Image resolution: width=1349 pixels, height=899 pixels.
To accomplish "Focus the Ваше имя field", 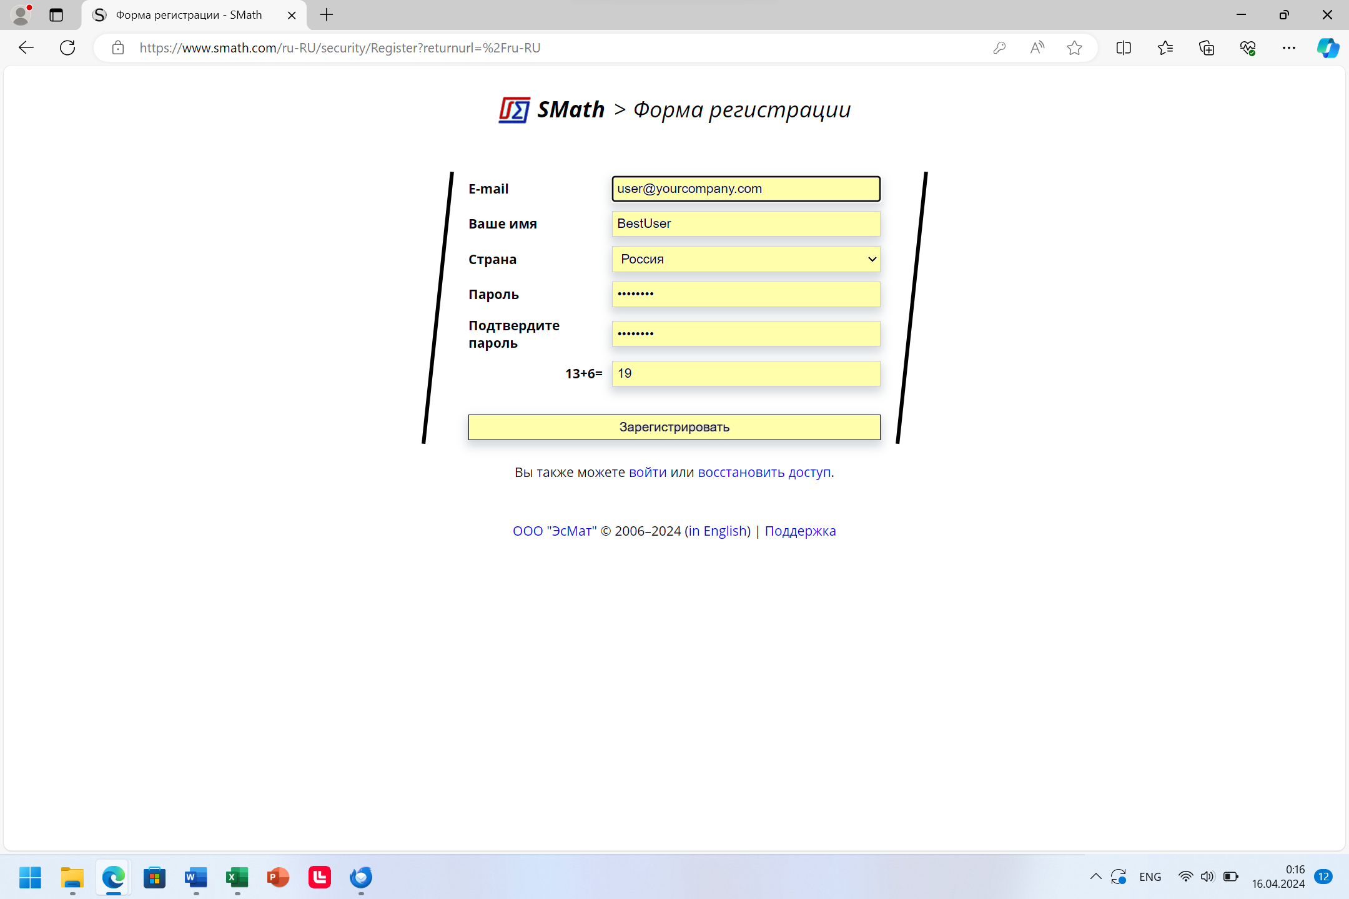I will tap(746, 224).
